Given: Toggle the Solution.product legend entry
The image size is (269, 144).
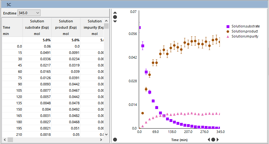Looking at the screenshot, I should (x=245, y=31).
